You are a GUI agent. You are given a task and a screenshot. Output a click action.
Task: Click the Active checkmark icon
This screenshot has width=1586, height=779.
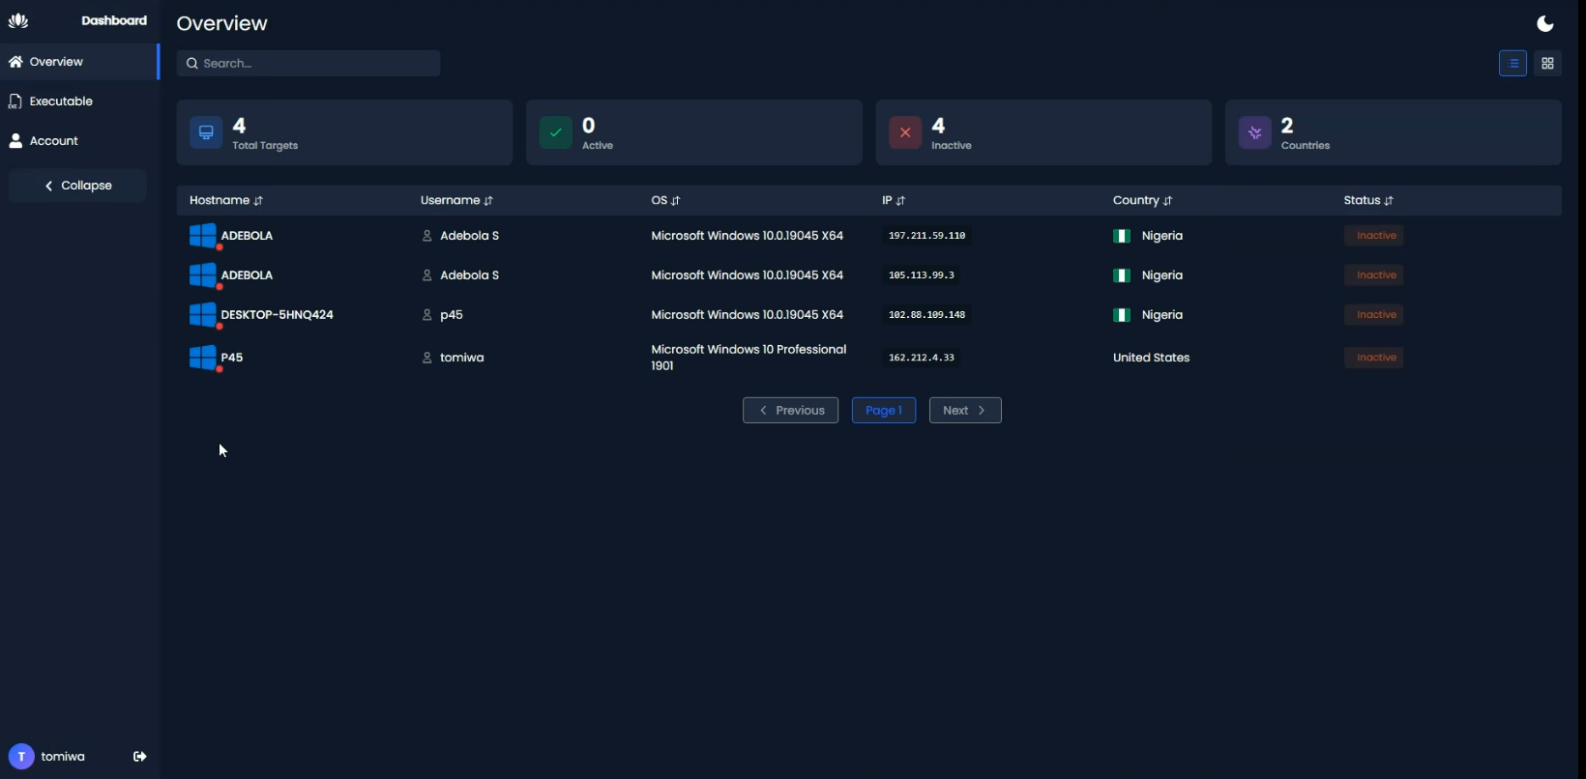click(556, 132)
